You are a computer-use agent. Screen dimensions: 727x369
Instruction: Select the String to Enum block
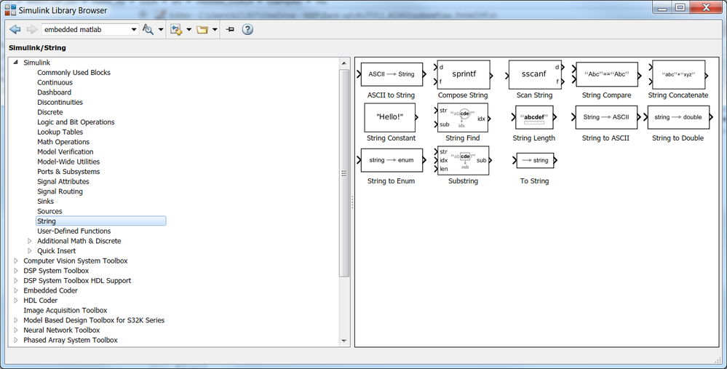tap(392, 160)
